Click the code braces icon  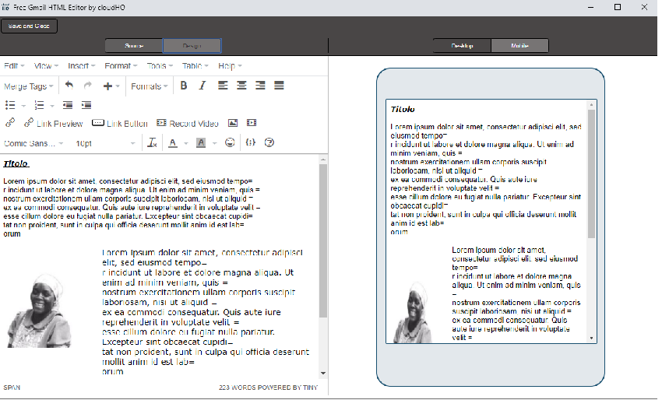coord(250,142)
